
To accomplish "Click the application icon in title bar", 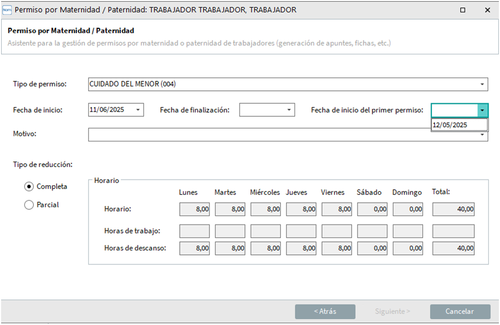I will coord(7,10).
